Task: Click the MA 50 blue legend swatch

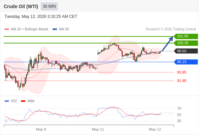Action: pyautogui.click(x=55, y=29)
